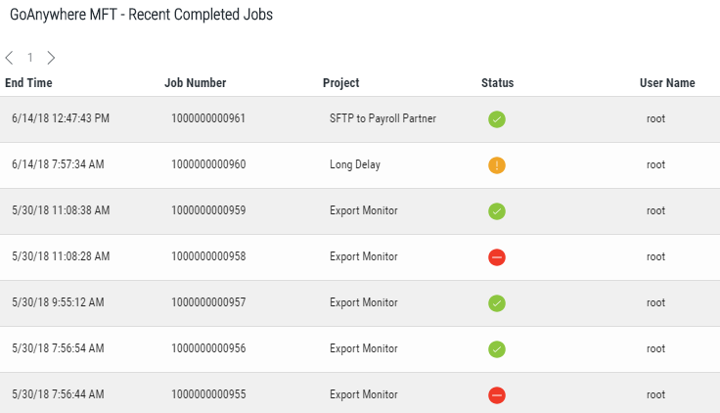This screenshot has height=413, width=720.
Task: Click root user for job 1000000000961
Action: [655, 119]
